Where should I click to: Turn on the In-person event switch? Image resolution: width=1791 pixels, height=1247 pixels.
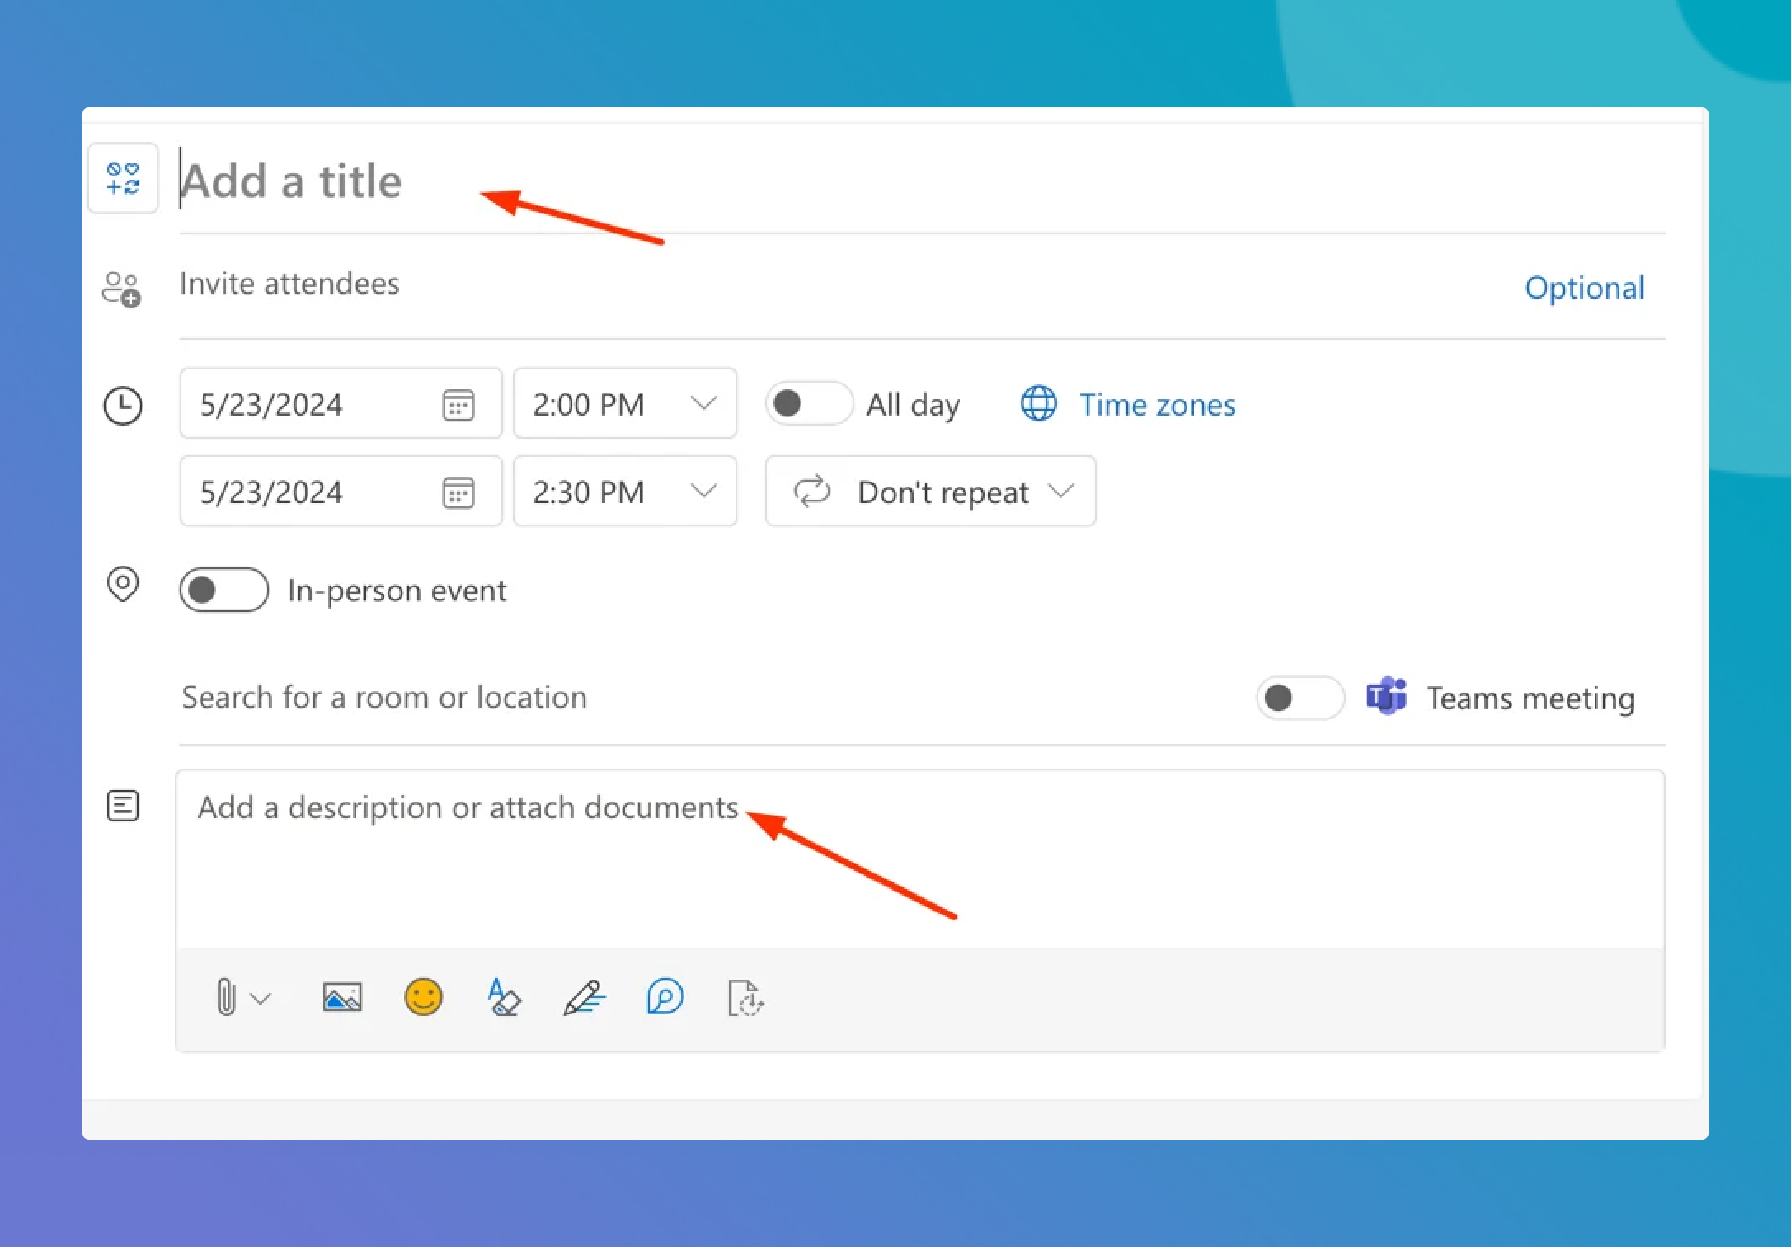(224, 591)
